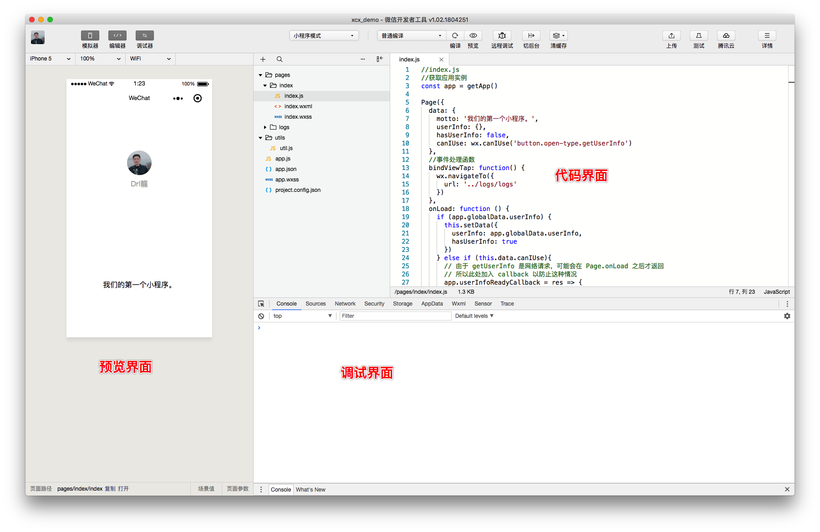820x532 pixels.
Task: Click the compile refresh icon (编译)
Action: tap(455, 35)
